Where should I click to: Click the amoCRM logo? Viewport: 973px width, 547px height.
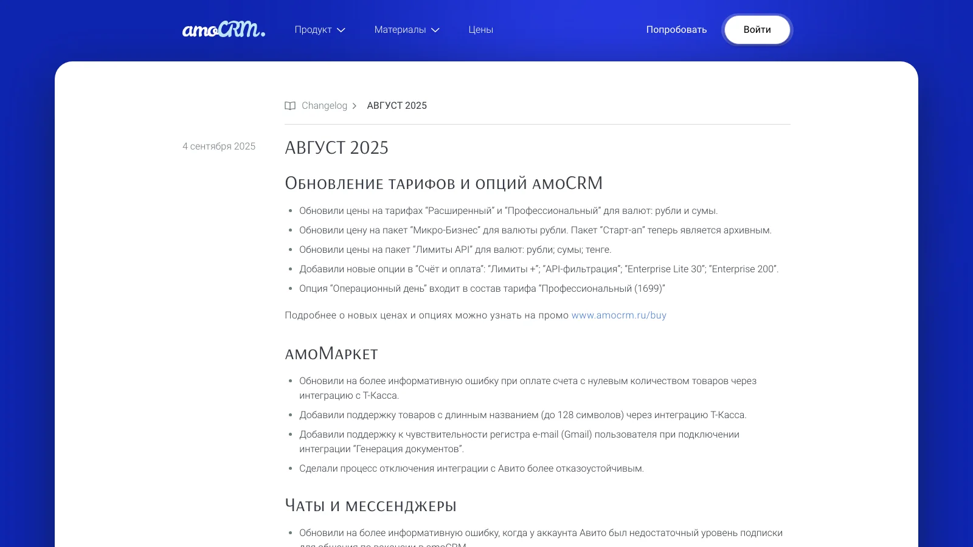[224, 29]
